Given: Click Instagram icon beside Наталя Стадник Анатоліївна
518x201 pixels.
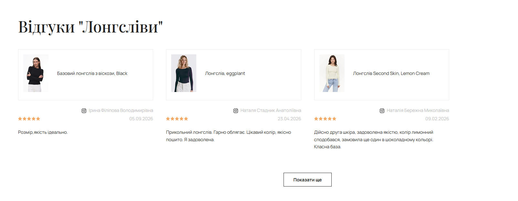Looking at the screenshot, I should click(236, 111).
